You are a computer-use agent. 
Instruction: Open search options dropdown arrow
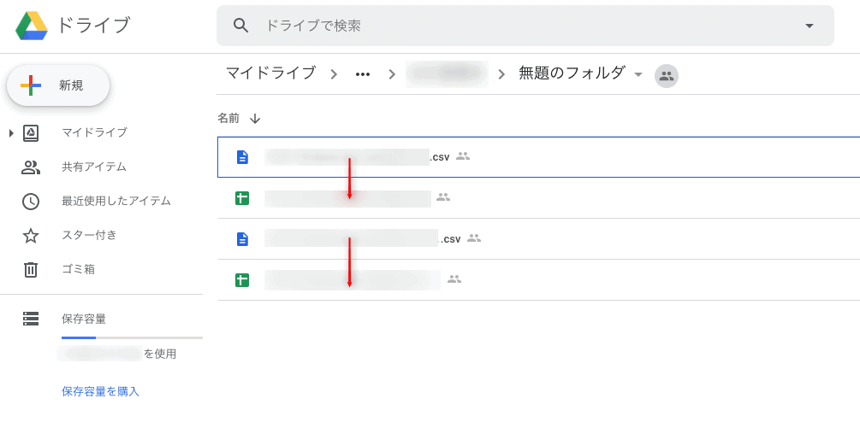810,26
